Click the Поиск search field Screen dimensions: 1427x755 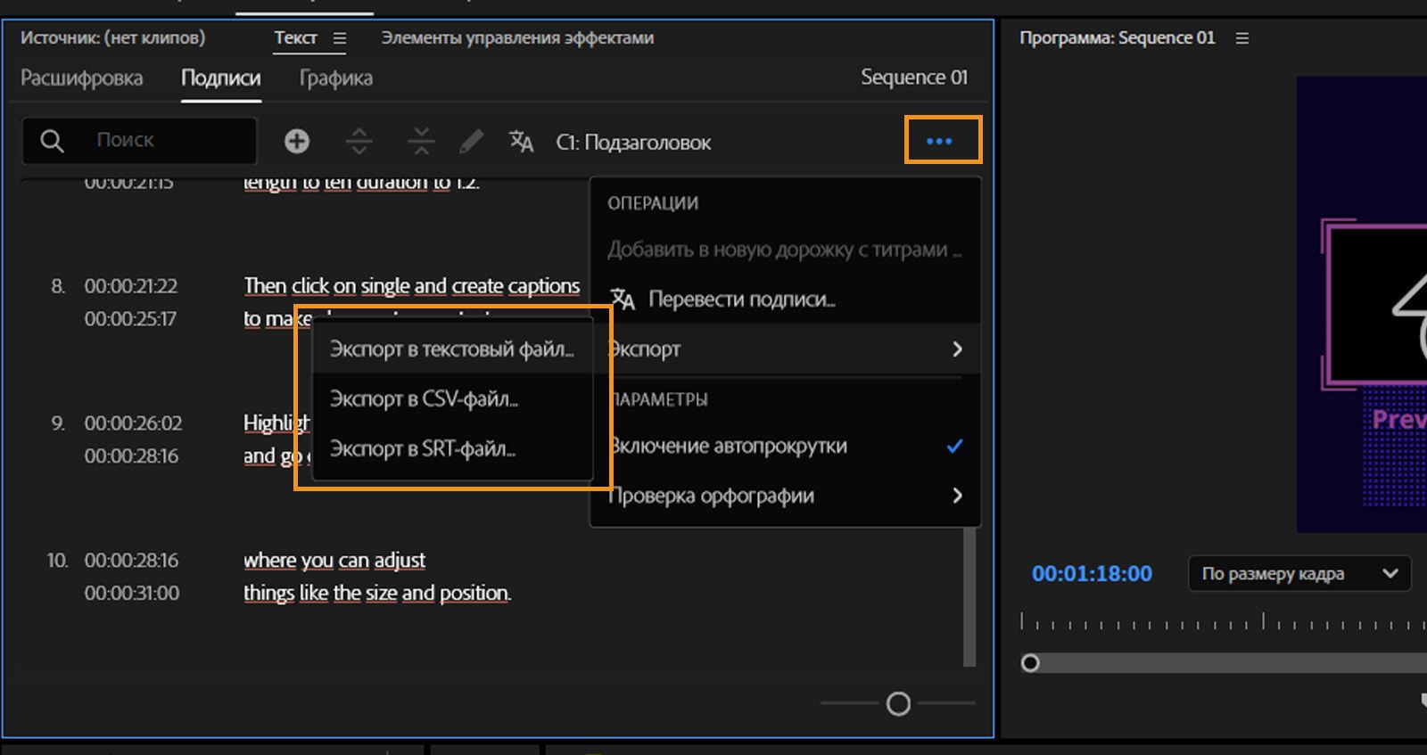pyautogui.click(x=140, y=141)
